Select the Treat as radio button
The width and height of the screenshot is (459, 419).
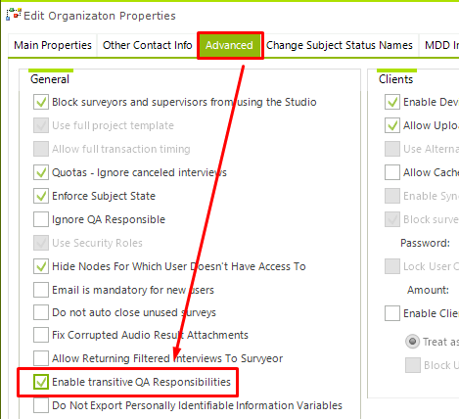click(x=412, y=342)
